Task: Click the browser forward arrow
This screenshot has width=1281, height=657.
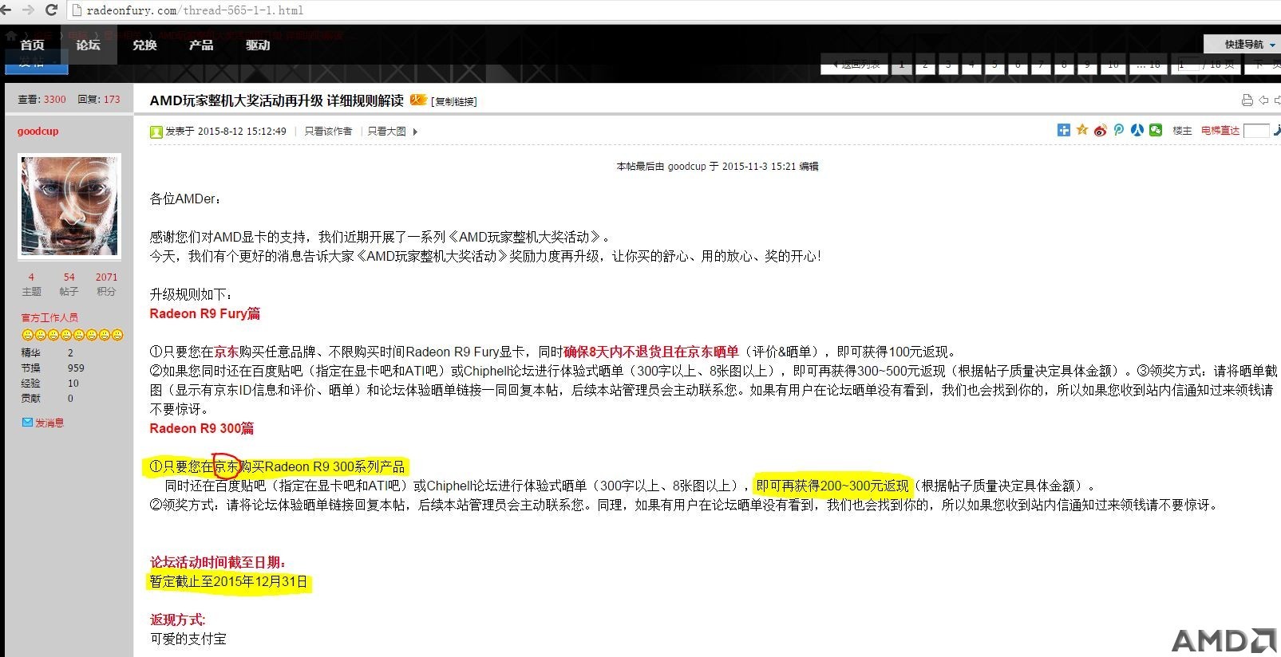Action: point(30,10)
